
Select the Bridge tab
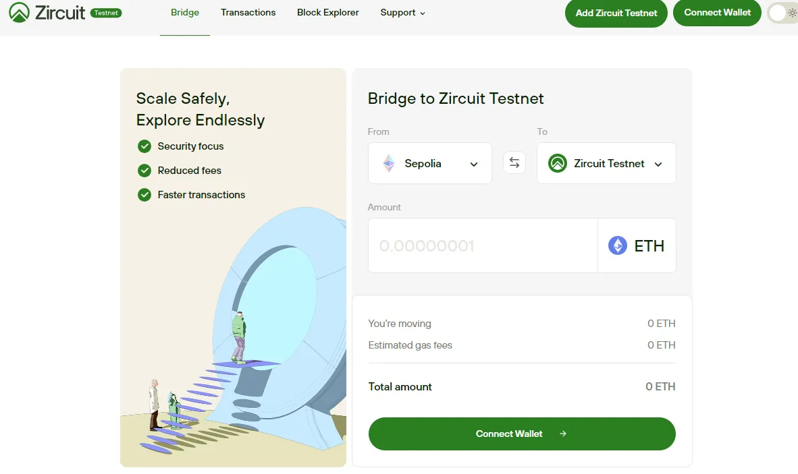coord(185,13)
